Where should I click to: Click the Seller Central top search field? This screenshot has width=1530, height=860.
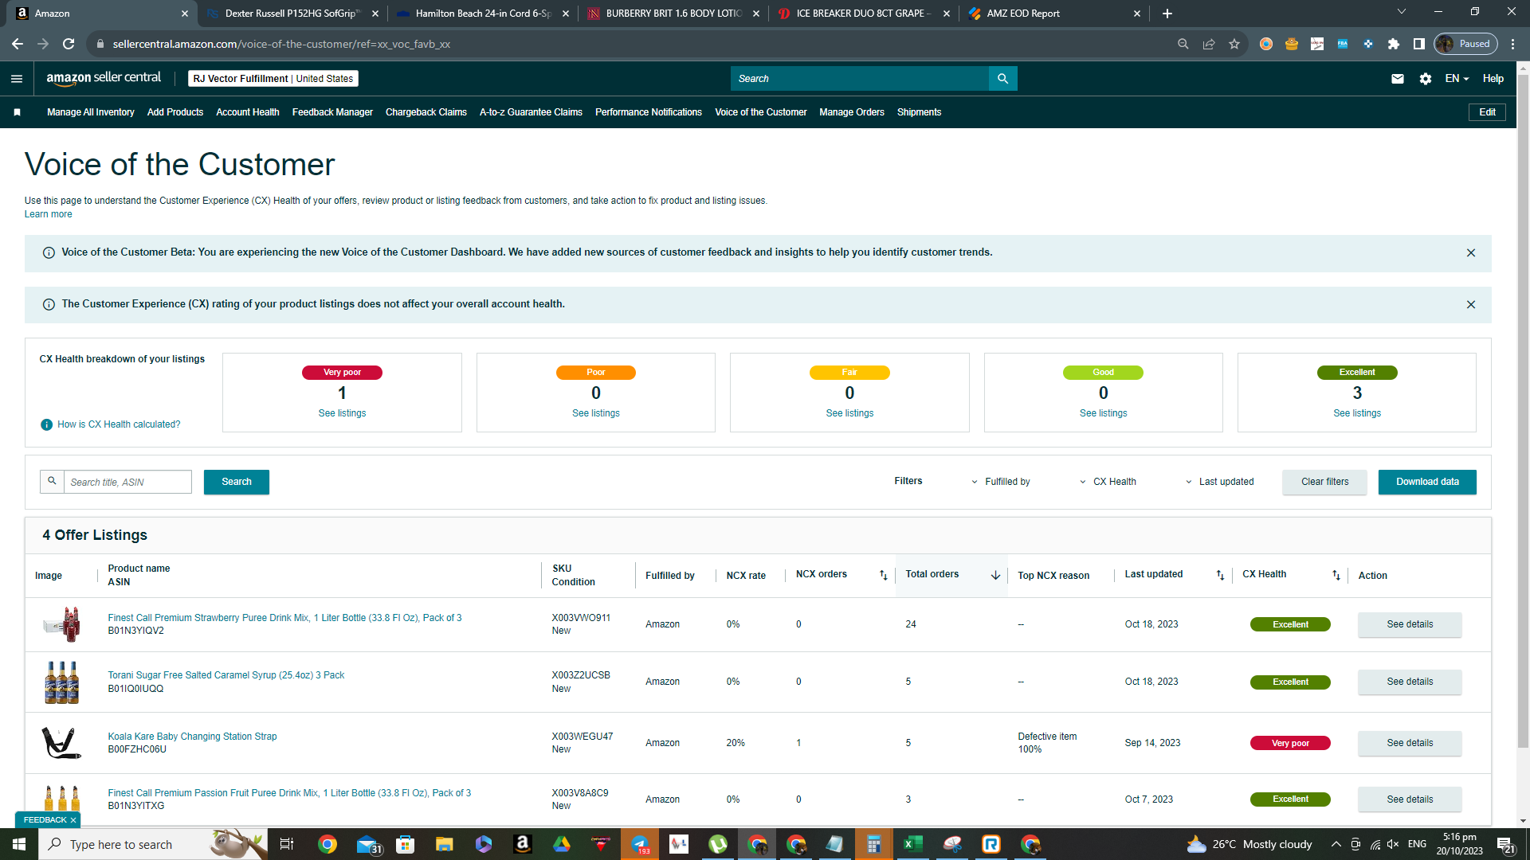click(x=860, y=78)
